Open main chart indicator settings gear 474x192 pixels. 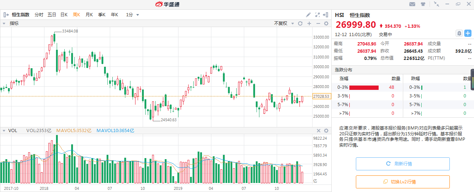[326, 23]
